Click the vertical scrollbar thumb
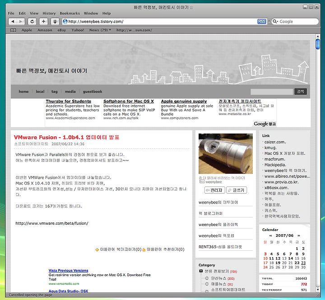 [x=317, y=44]
